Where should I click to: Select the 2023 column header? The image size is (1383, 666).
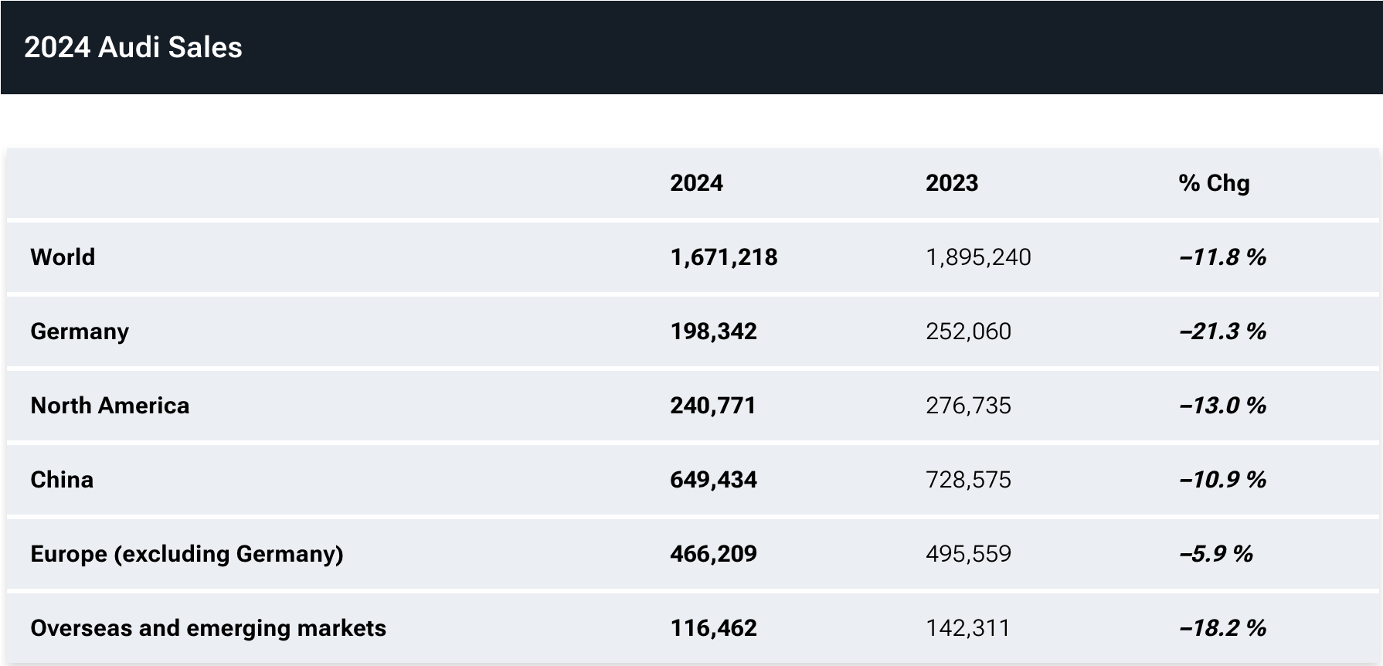click(951, 183)
